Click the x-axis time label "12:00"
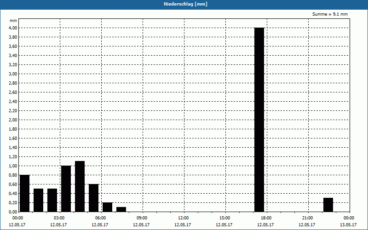 tap(183, 218)
